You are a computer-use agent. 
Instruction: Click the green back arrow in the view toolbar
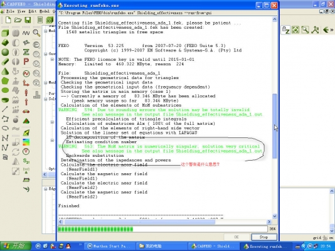pyautogui.click(x=326, y=29)
